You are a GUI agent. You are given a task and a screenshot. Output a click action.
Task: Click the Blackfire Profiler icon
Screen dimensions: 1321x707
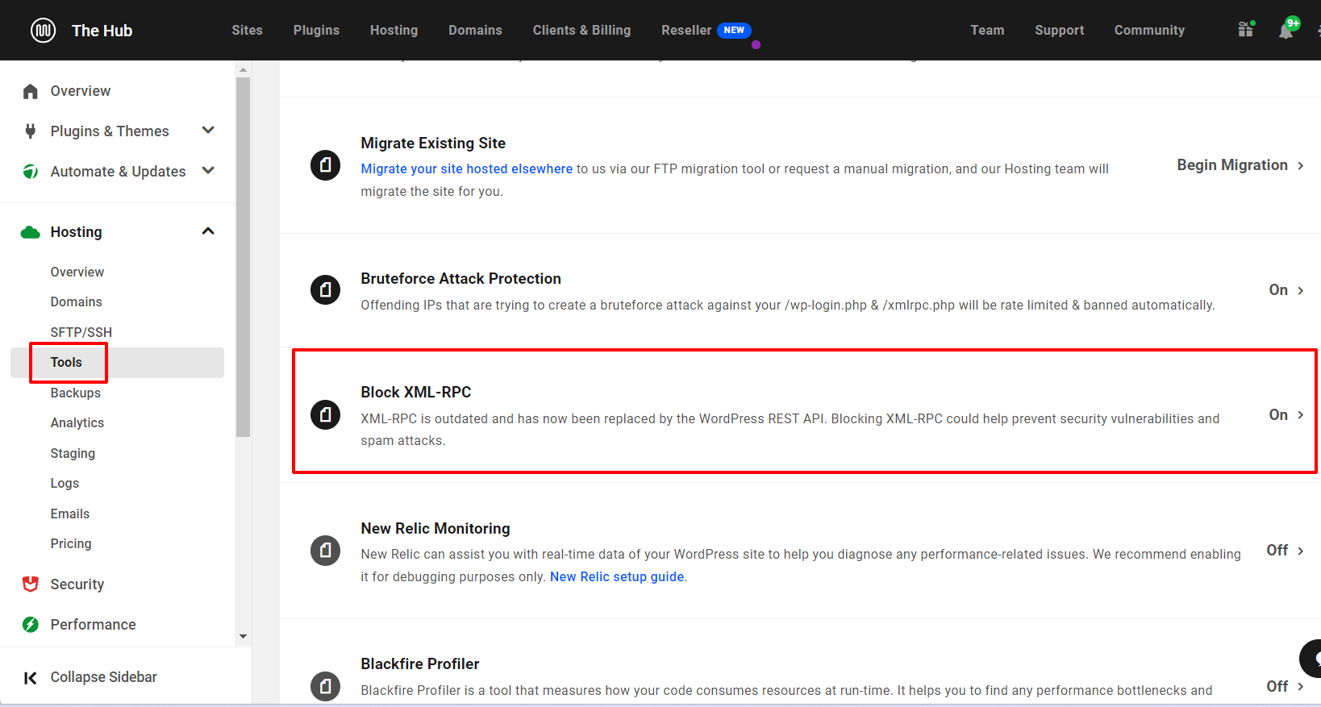click(x=325, y=686)
